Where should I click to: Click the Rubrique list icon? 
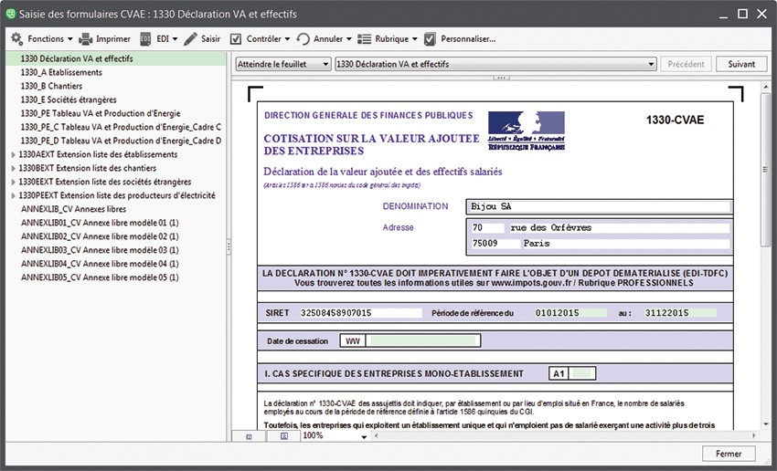click(x=365, y=39)
